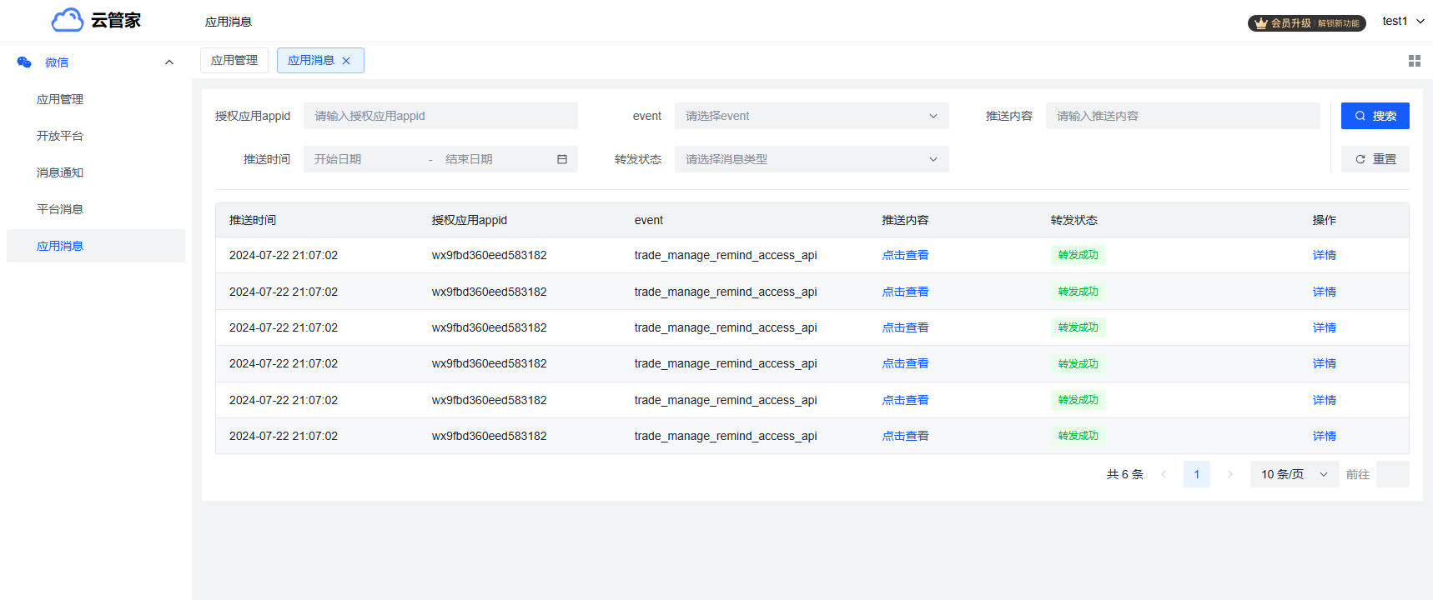
Task: Collapse the 微信 sidebar menu chevron
Action: point(169,62)
